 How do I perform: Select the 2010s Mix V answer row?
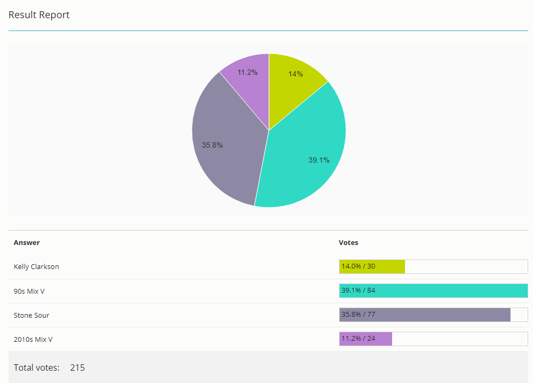tap(268, 339)
